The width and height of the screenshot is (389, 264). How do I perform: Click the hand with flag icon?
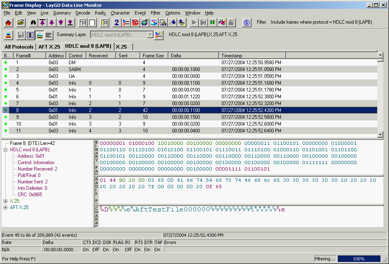[182, 22]
